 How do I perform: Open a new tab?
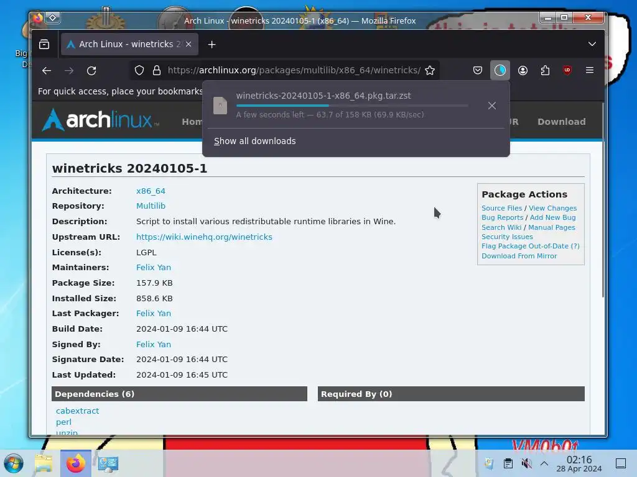pyautogui.click(x=212, y=44)
